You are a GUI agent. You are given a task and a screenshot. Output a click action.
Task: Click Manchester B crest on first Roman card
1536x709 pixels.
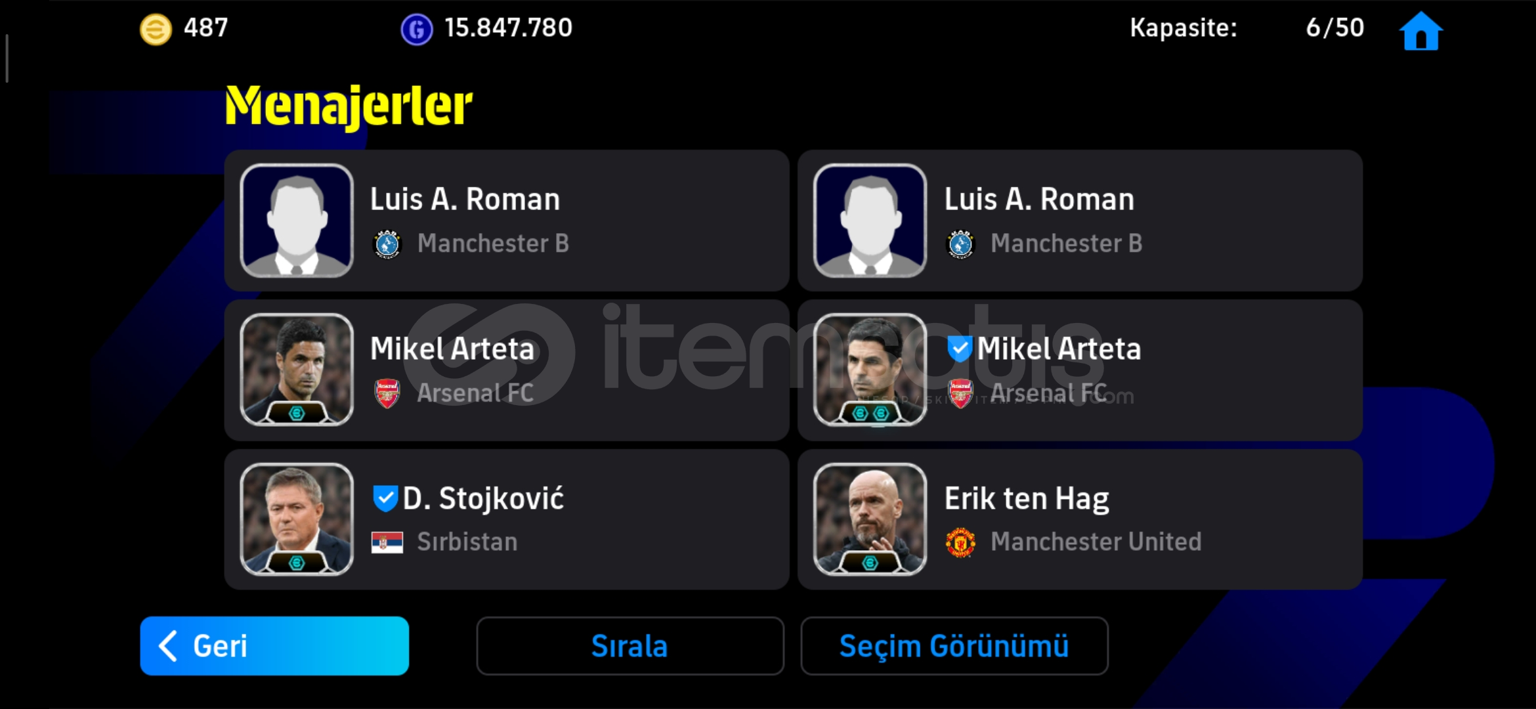[x=387, y=244]
